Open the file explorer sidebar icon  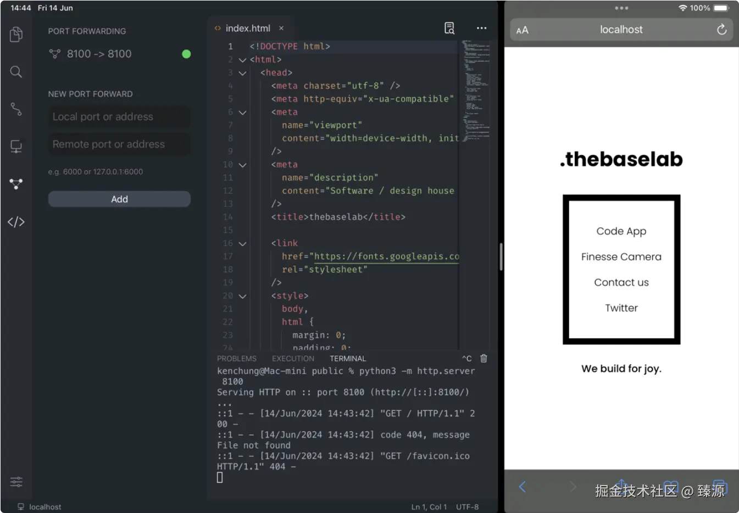16,35
